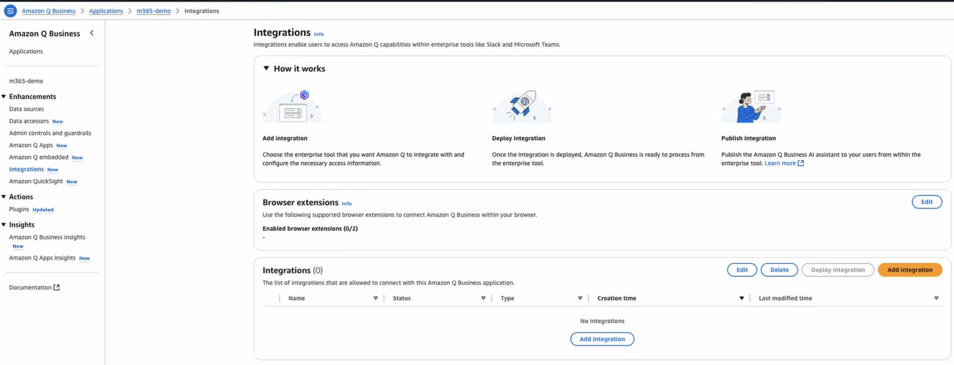Open Data sources in the sidebar

coord(26,109)
